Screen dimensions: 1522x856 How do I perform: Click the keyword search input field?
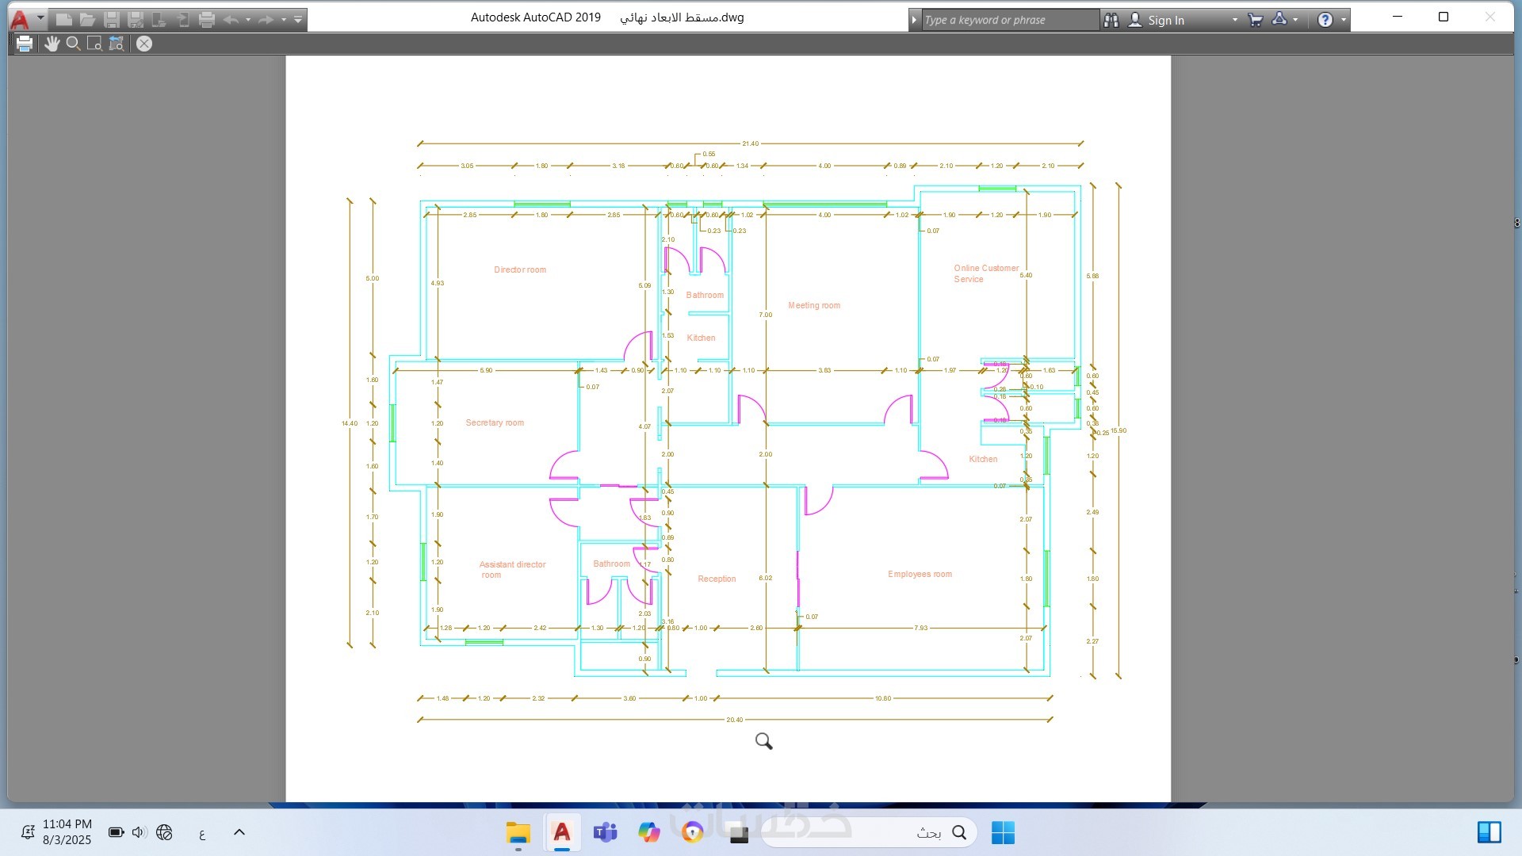tap(1009, 20)
